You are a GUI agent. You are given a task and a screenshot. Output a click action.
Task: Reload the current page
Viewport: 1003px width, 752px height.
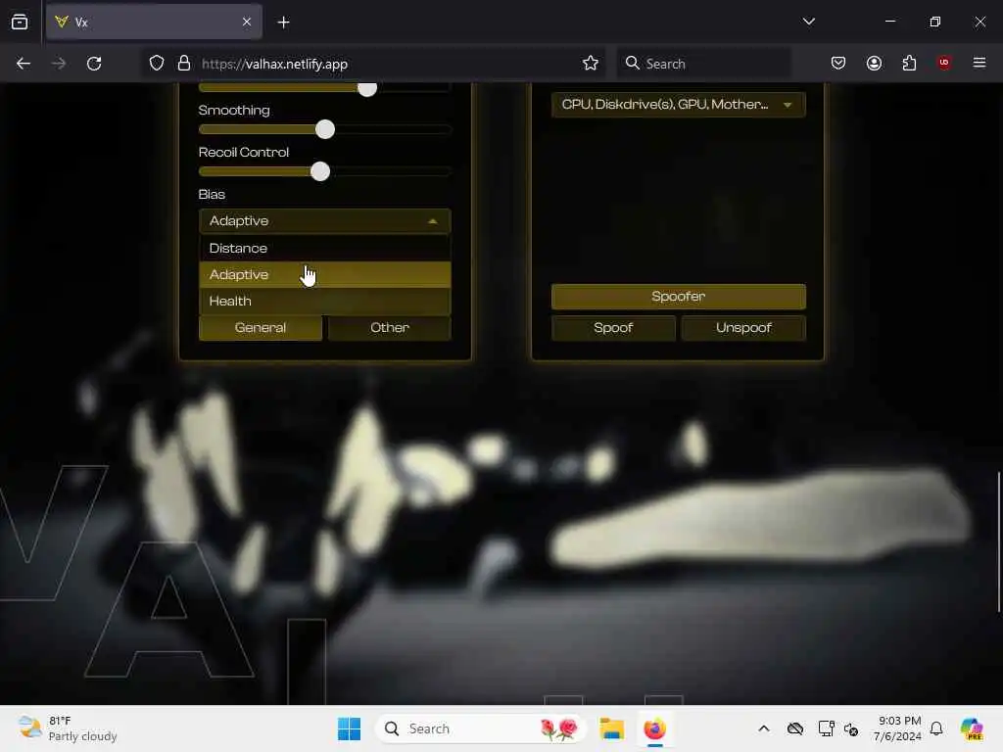94,64
